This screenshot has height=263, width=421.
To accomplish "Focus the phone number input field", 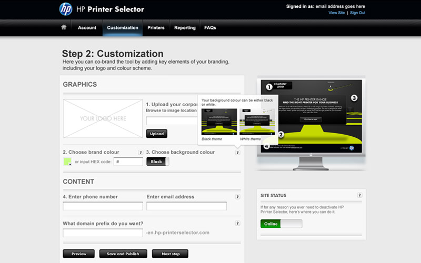I will 103,206.
